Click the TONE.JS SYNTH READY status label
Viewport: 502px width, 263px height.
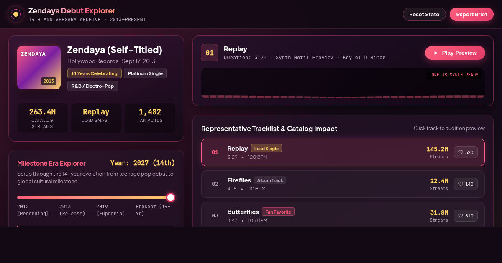[453, 75]
